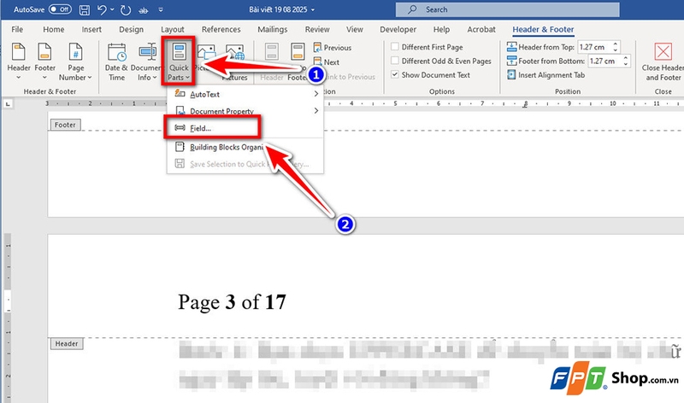Click the vertical ruler
Screen dimensions: 684x403
pyautogui.click(x=8, y=318)
